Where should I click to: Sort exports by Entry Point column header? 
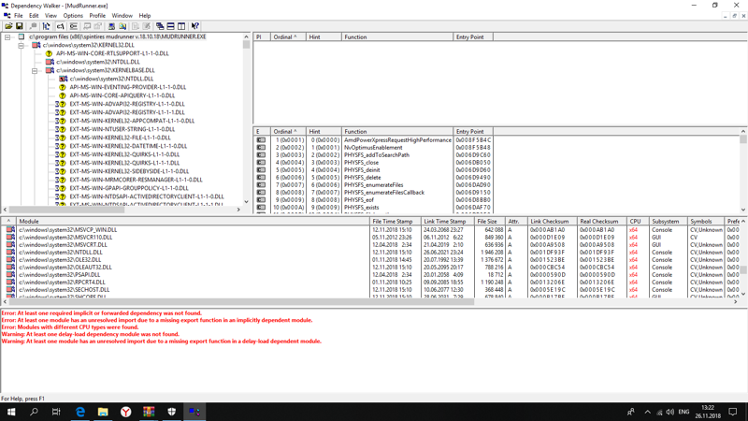[x=473, y=131]
